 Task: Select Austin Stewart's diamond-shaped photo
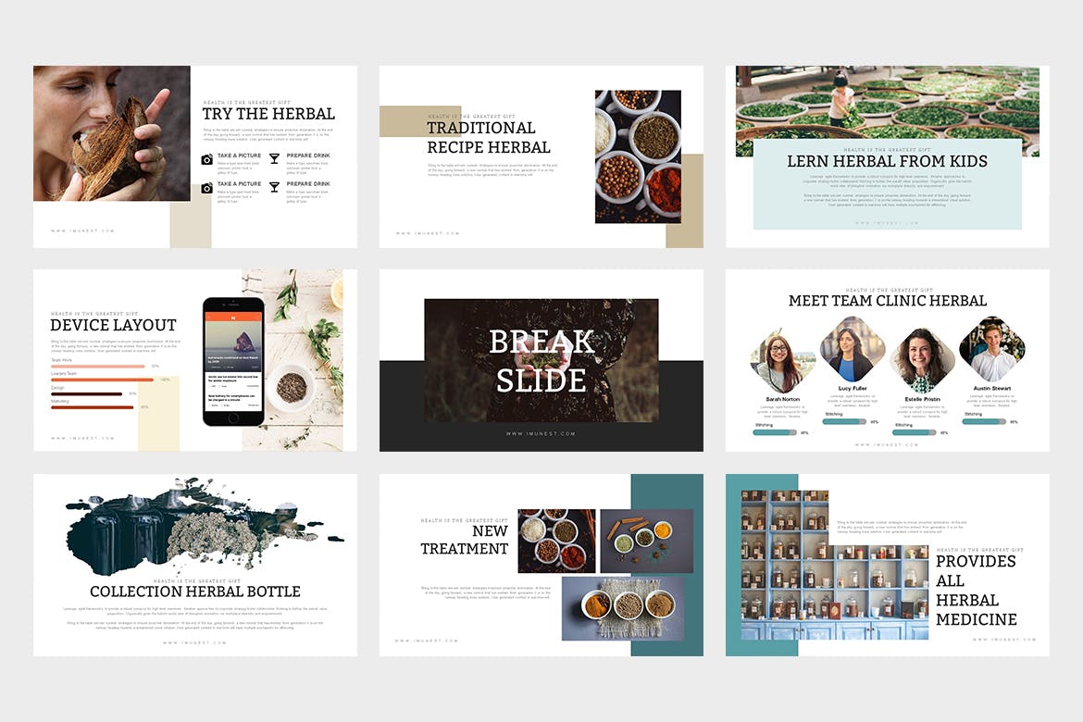(x=991, y=350)
